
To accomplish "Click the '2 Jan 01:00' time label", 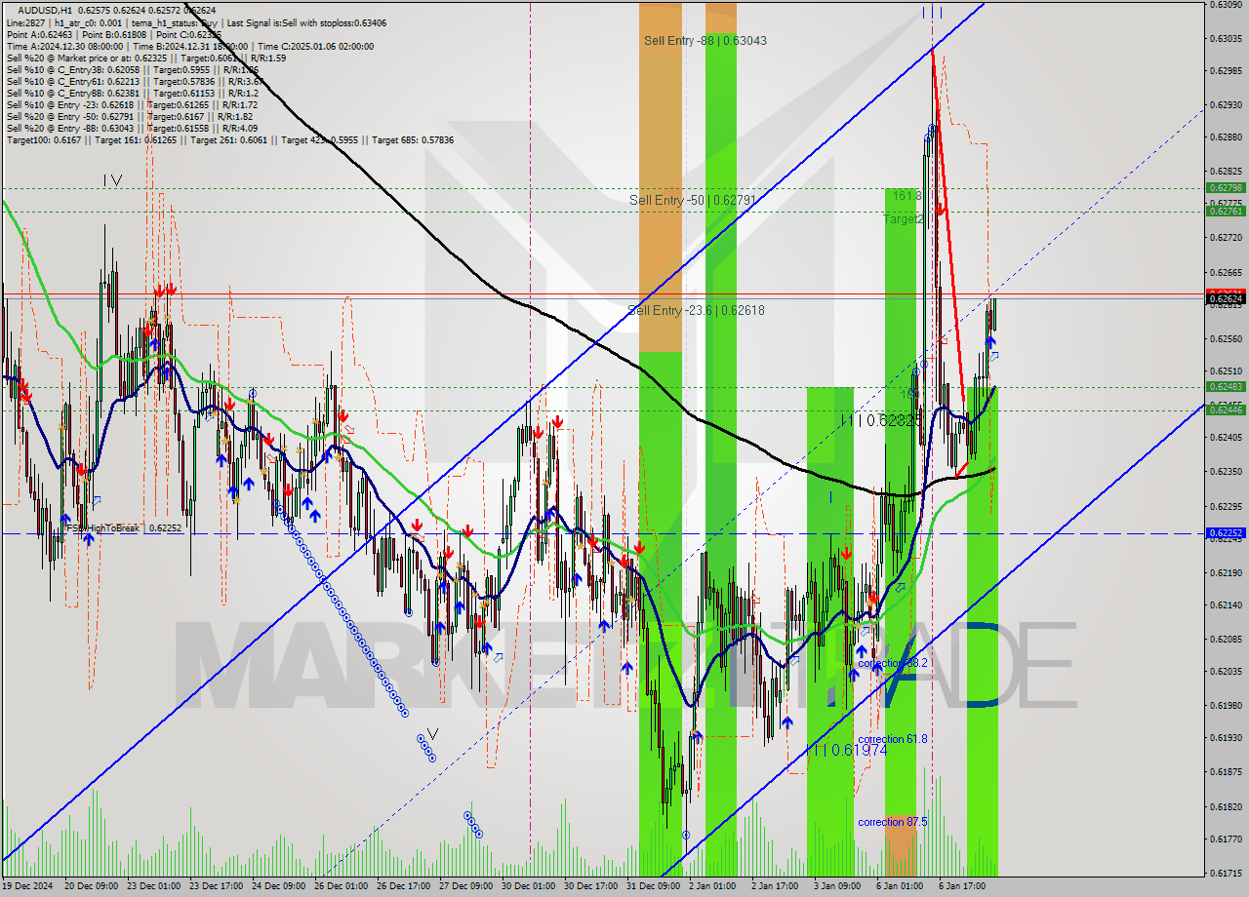I will pos(712,886).
